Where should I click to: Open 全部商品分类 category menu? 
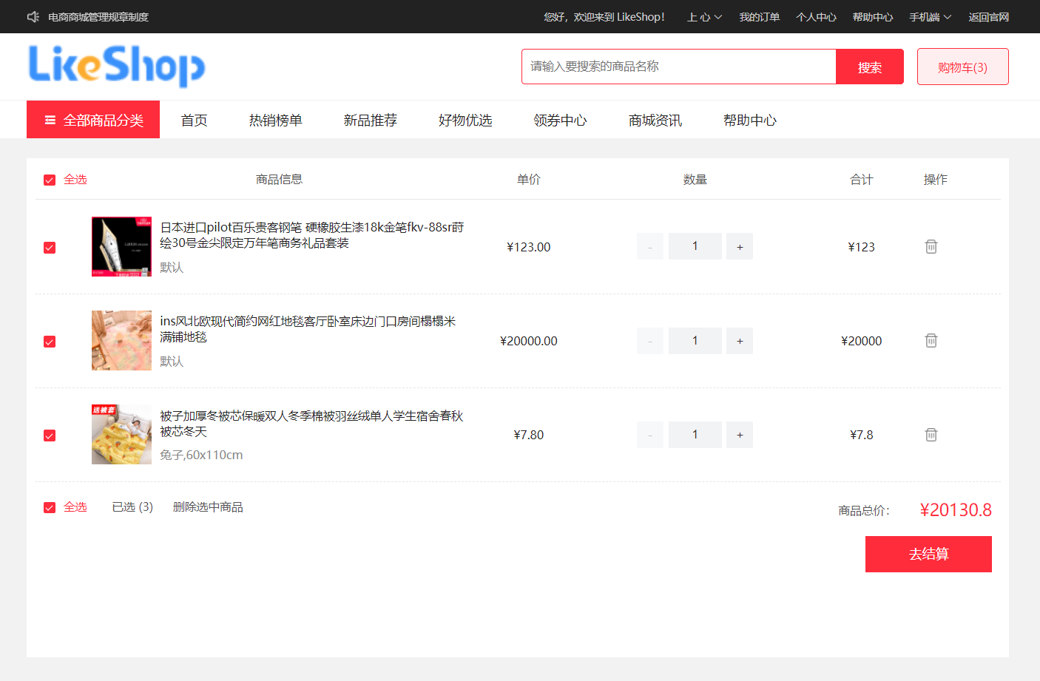coord(93,120)
